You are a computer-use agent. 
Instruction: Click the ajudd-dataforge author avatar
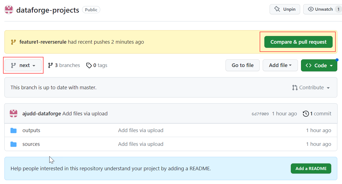(13, 113)
